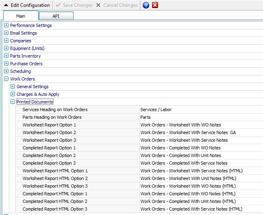263x215 pixels.
Task: Click Completed Report Option 2 value
Action: coord(181,155)
